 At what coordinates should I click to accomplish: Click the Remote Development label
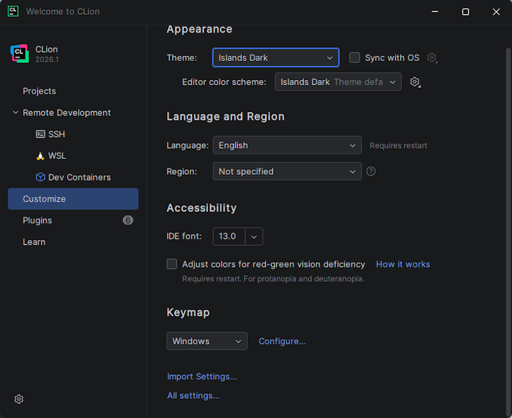pos(67,113)
